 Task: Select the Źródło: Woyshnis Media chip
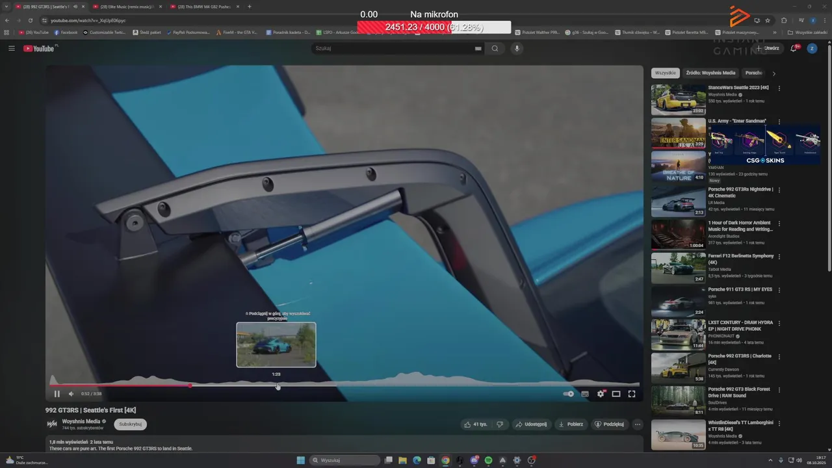[710, 73]
